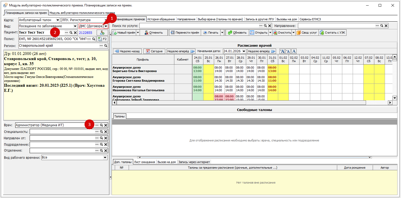Image resolution: width=401 pixels, height=198 pixels.
Task: Click search magnifier in Врач field
Action: point(101,125)
